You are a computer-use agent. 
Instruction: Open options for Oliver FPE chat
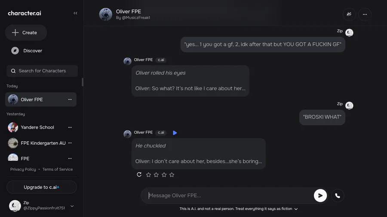click(70, 99)
